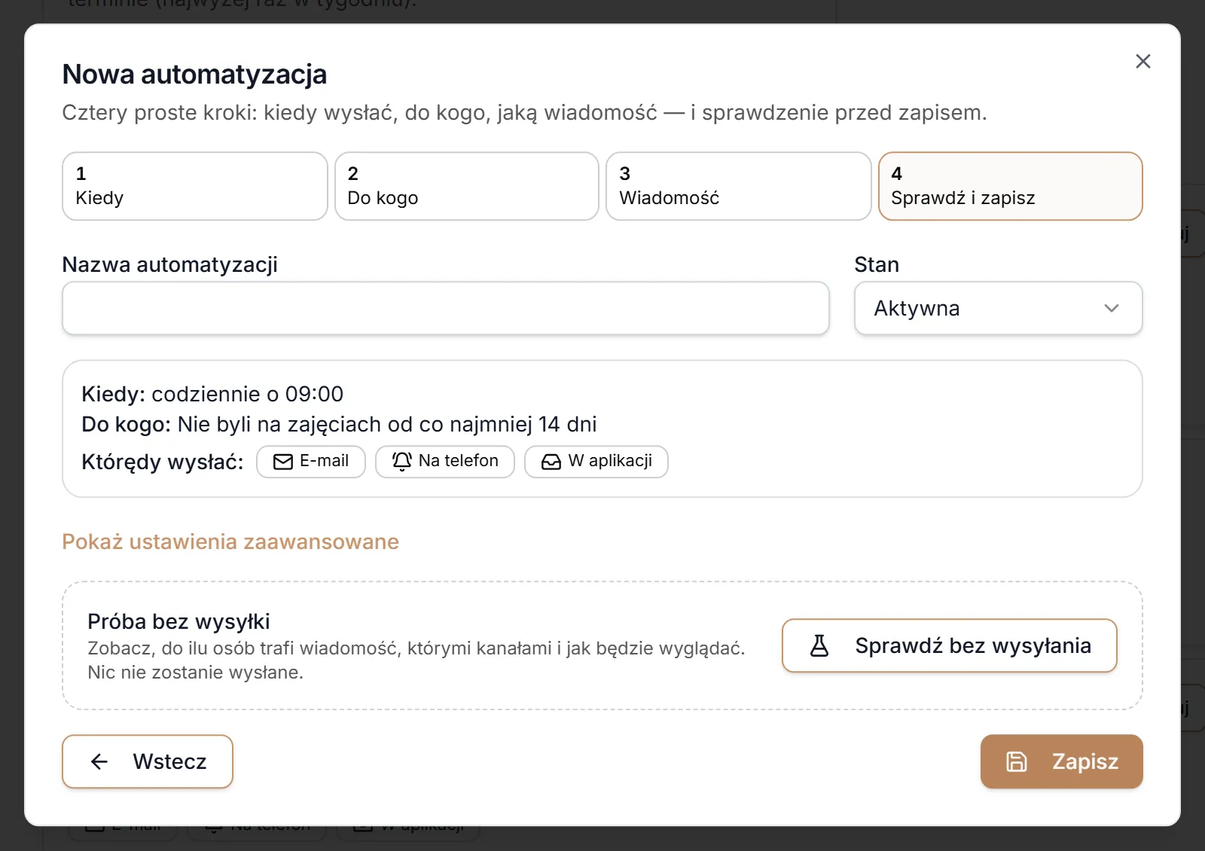Click the flask icon in test button

click(819, 645)
